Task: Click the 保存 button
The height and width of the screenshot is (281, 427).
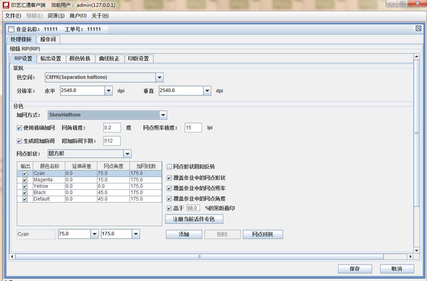Action: tap(354, 269)
